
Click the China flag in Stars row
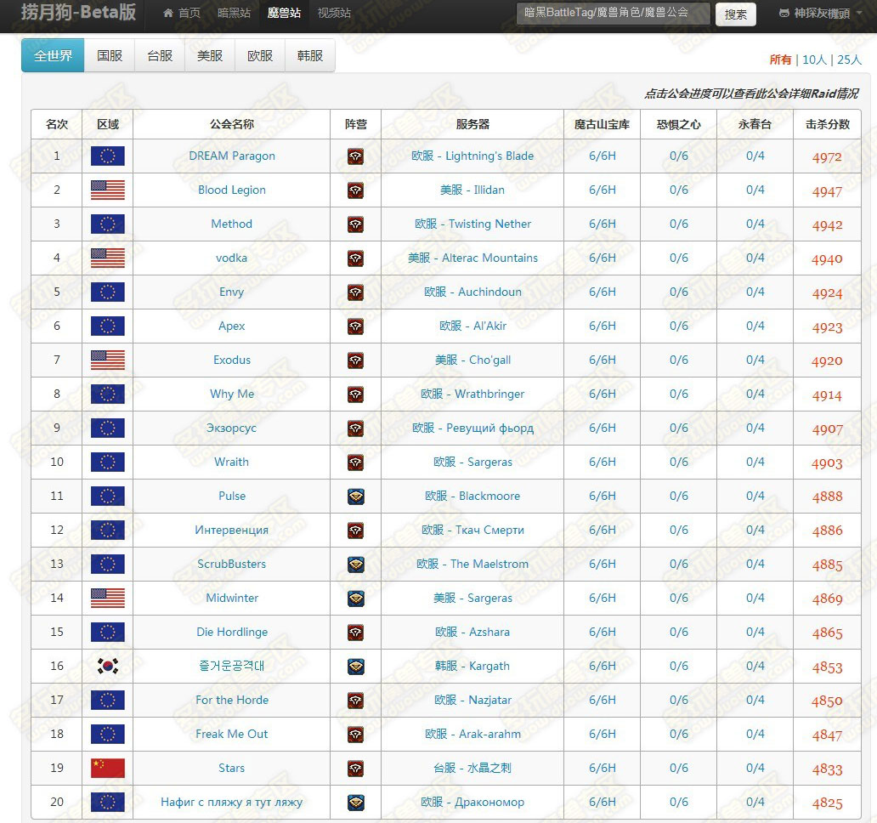[x=107, y=769]
